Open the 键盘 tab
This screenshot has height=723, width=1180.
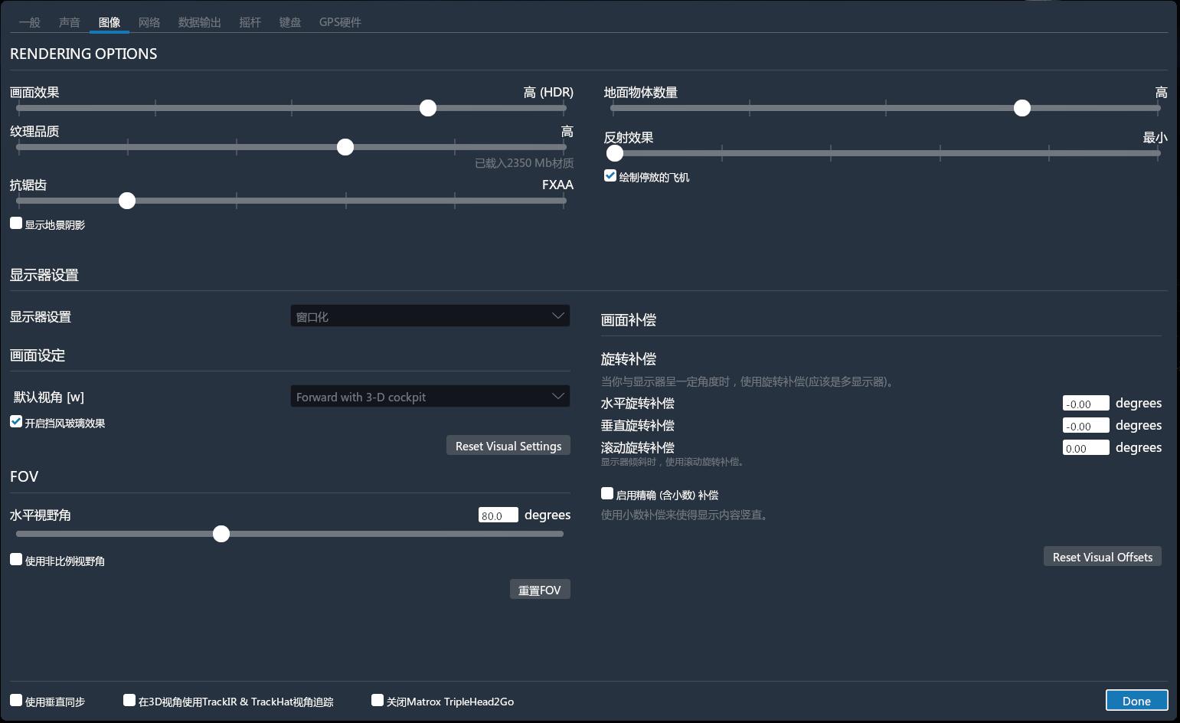click(x=290, y=22)
